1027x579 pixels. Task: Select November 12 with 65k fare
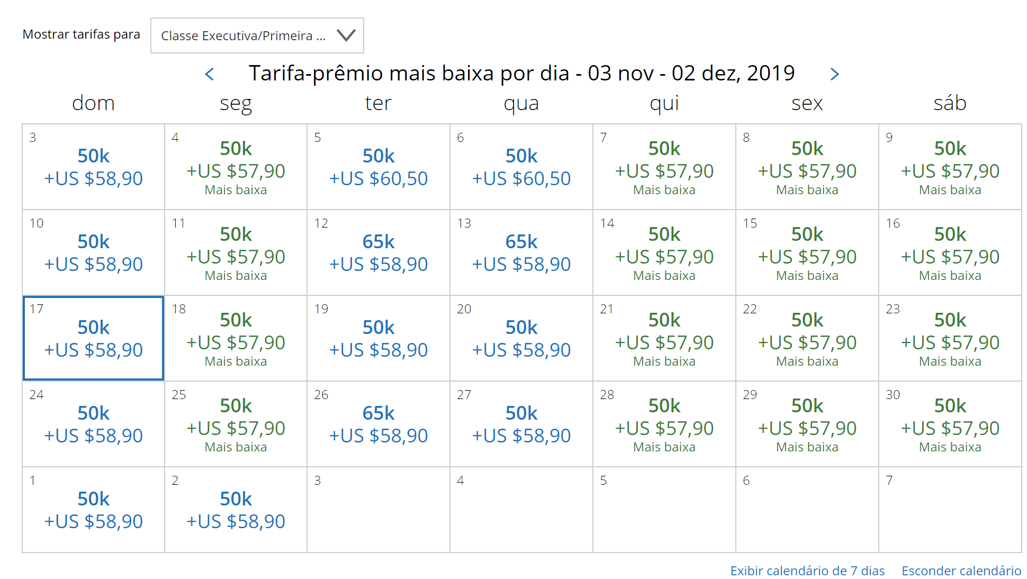click(x=379, y=252)
